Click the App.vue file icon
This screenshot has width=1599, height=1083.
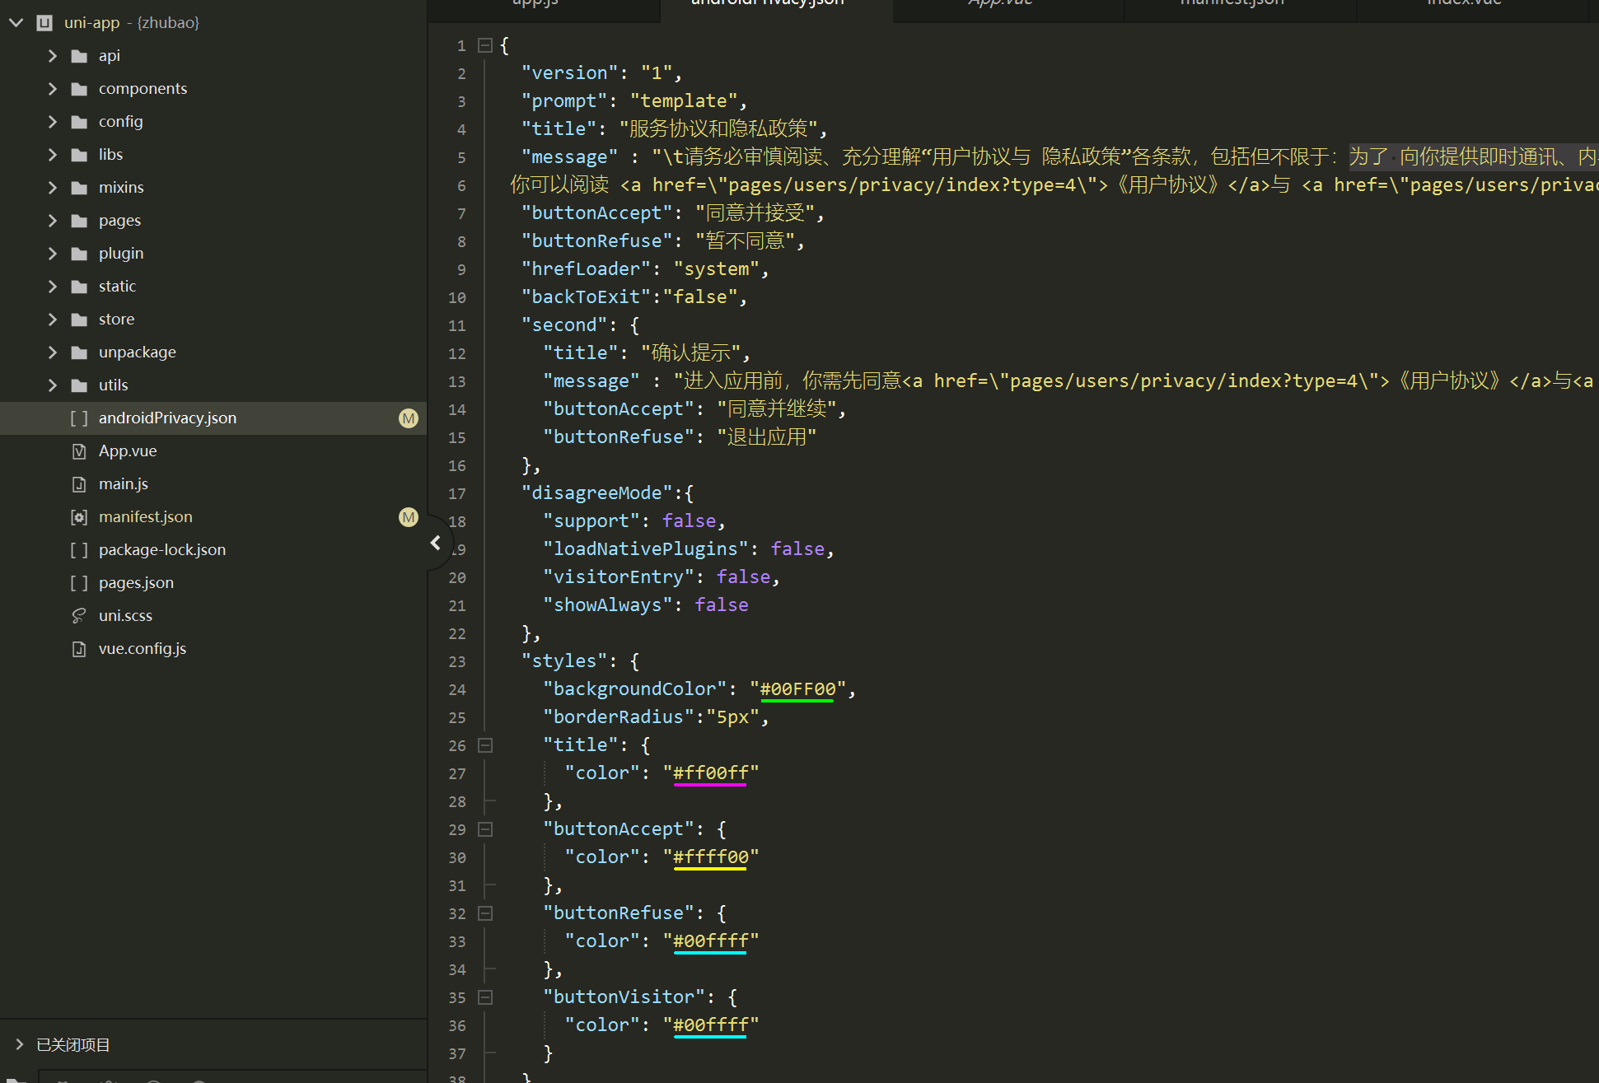click(x=79, y=451)
